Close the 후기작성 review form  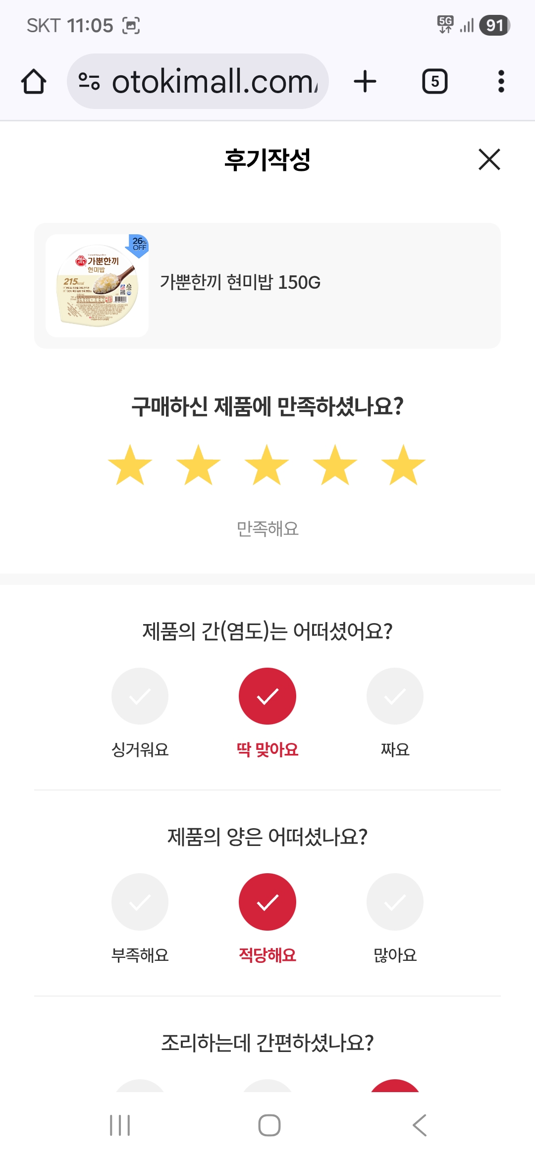click(x=489, y=159)
